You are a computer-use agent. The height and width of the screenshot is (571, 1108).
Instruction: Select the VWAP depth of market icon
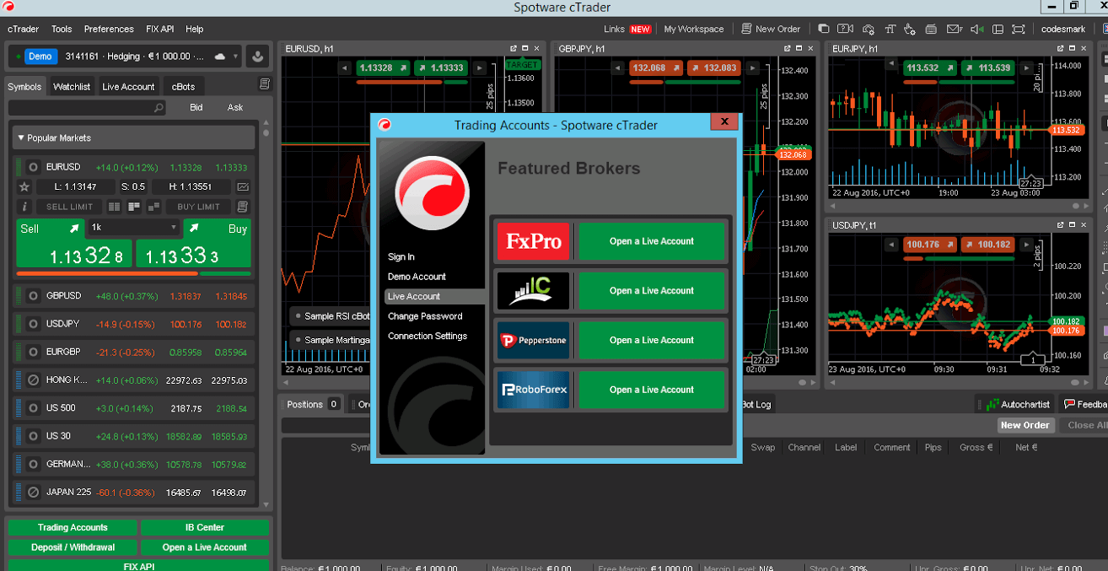pos(153,207)
